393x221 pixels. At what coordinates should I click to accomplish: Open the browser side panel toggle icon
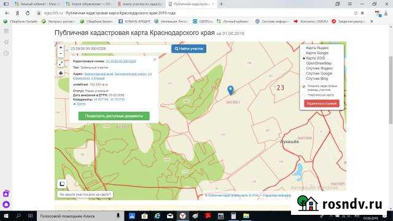[x=7, y=4]
